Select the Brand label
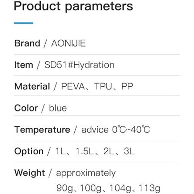This screenshot has width=194, height=194. pyautogui.click(x=27, y=43)
